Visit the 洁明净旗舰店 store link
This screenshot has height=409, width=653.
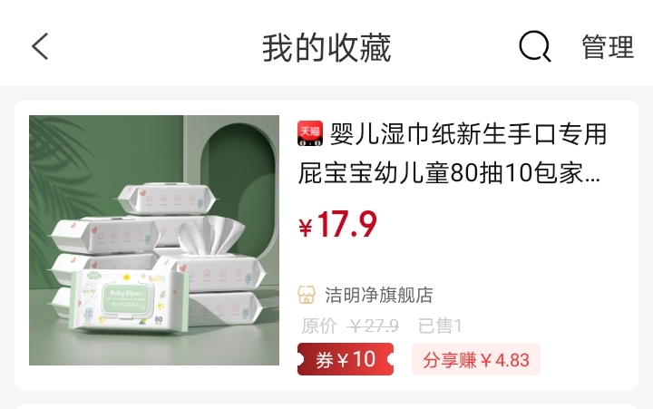(x=378, y=295)
